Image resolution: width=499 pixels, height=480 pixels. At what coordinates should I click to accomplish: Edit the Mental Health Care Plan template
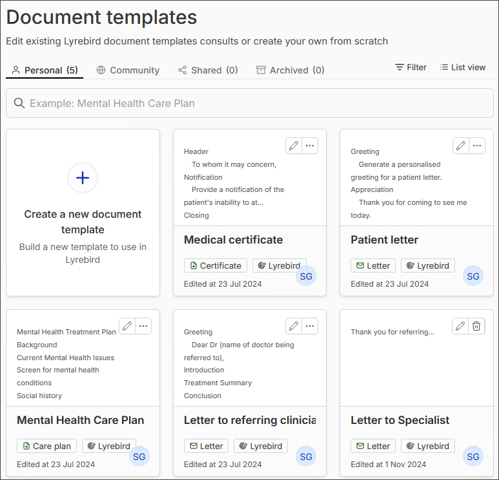click(x=127, y=326)
